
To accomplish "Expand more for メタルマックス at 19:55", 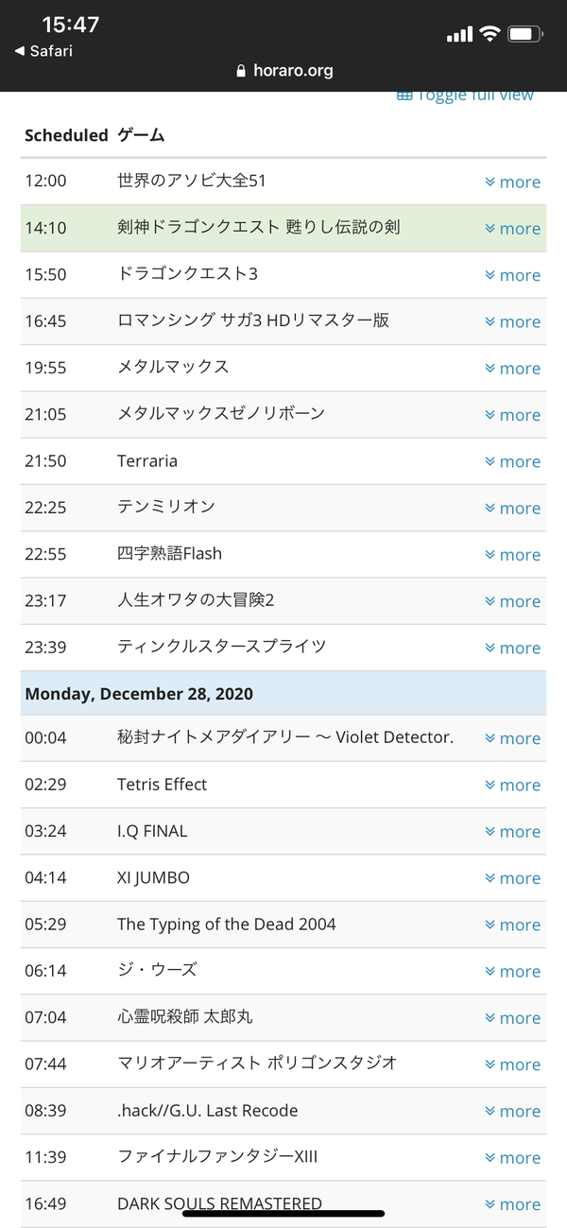I will point(512,368).
